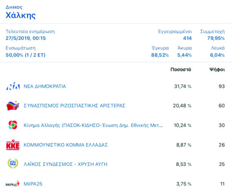Click the Νέα Δημοκρατία party logo
This screenshot has height=192, width=234.
pyautogui.click(x=12, y=86)
